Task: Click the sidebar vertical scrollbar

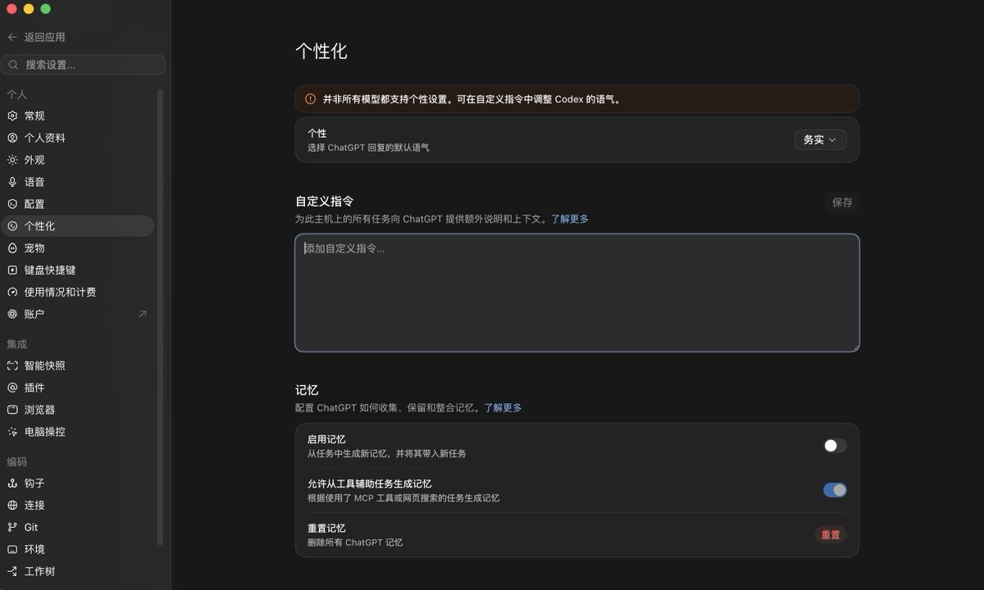Action: click(160, 318)
